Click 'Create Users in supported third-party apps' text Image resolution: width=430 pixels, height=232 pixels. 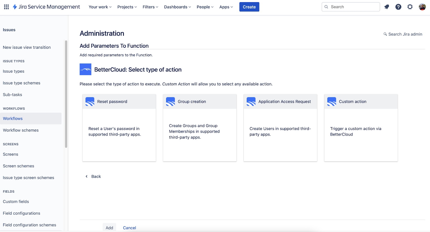pyautogui.click(x=280, y=132)
